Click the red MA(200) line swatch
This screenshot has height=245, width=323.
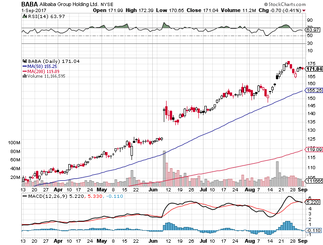pyautogui.click(x=24, y=71)
